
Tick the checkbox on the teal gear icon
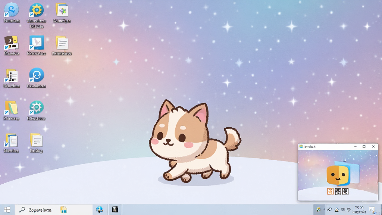31,112
